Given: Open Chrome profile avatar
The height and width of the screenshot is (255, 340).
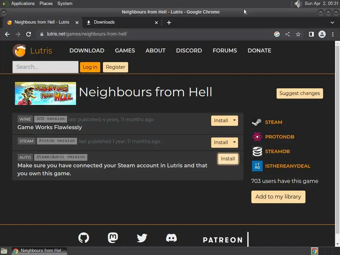Looking at the screenshot, I should pyautogui.click(x=322, y=34).
